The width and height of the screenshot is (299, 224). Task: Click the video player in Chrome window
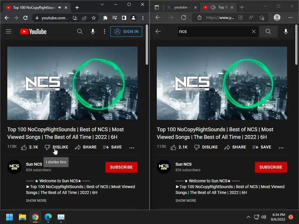pos(72,83)
